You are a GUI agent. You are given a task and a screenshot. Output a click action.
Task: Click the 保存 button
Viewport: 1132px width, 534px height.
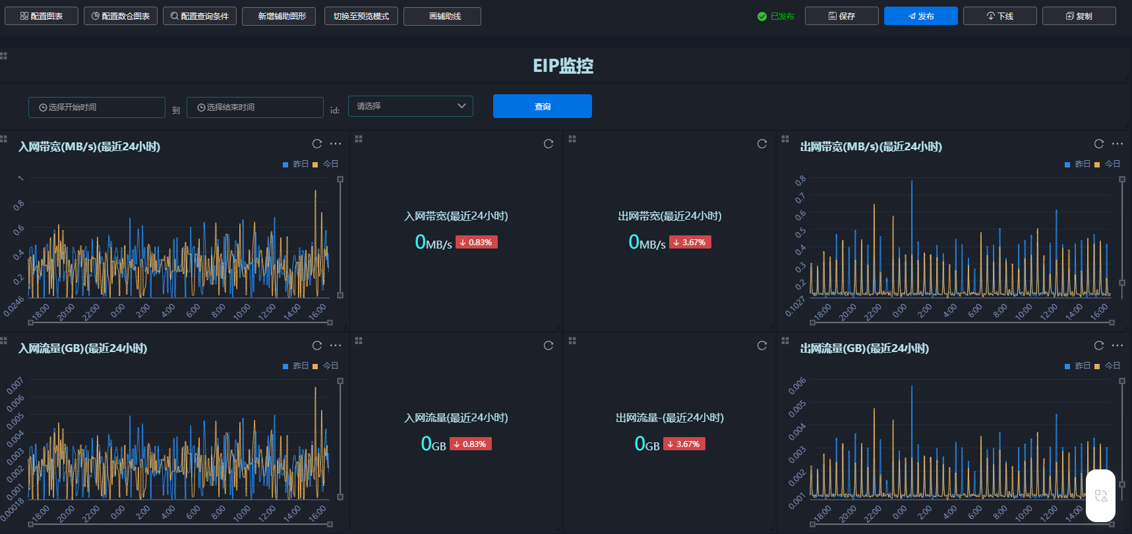(841, 16)
